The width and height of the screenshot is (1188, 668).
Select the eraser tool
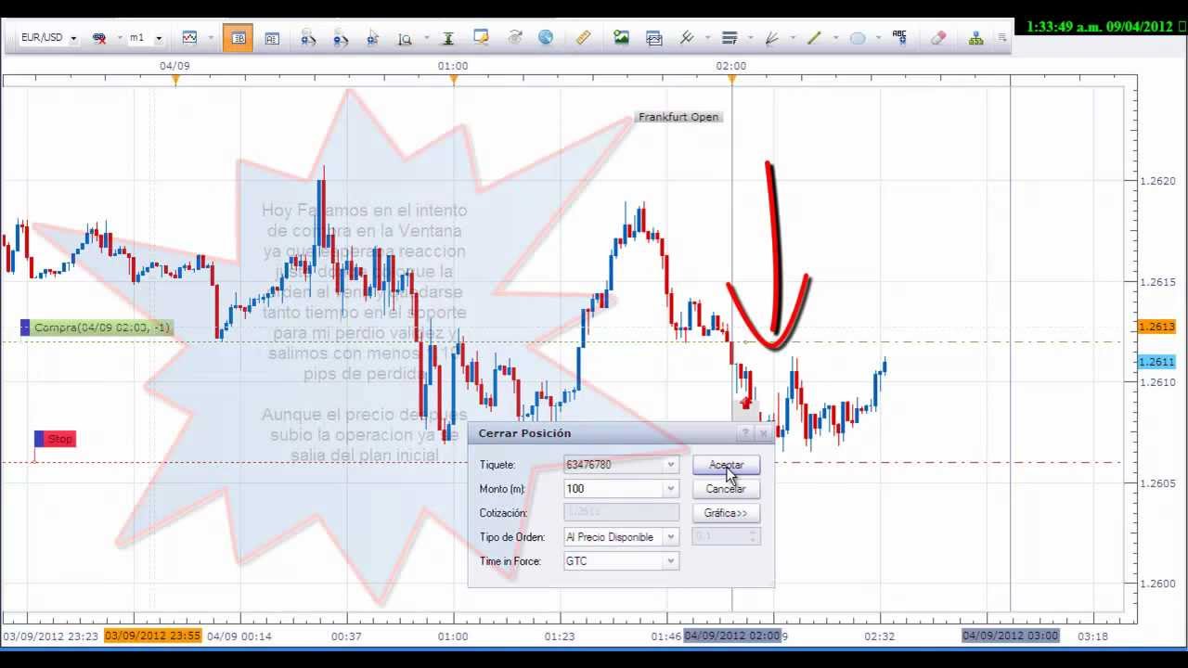[938, 38]
